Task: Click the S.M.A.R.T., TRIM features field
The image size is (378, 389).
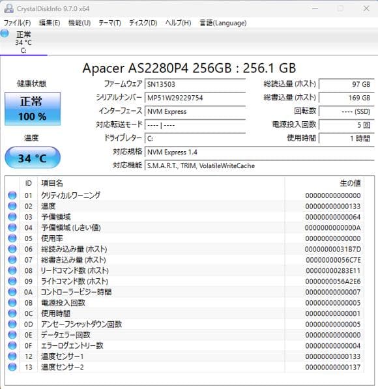Action: coord(259,166)
